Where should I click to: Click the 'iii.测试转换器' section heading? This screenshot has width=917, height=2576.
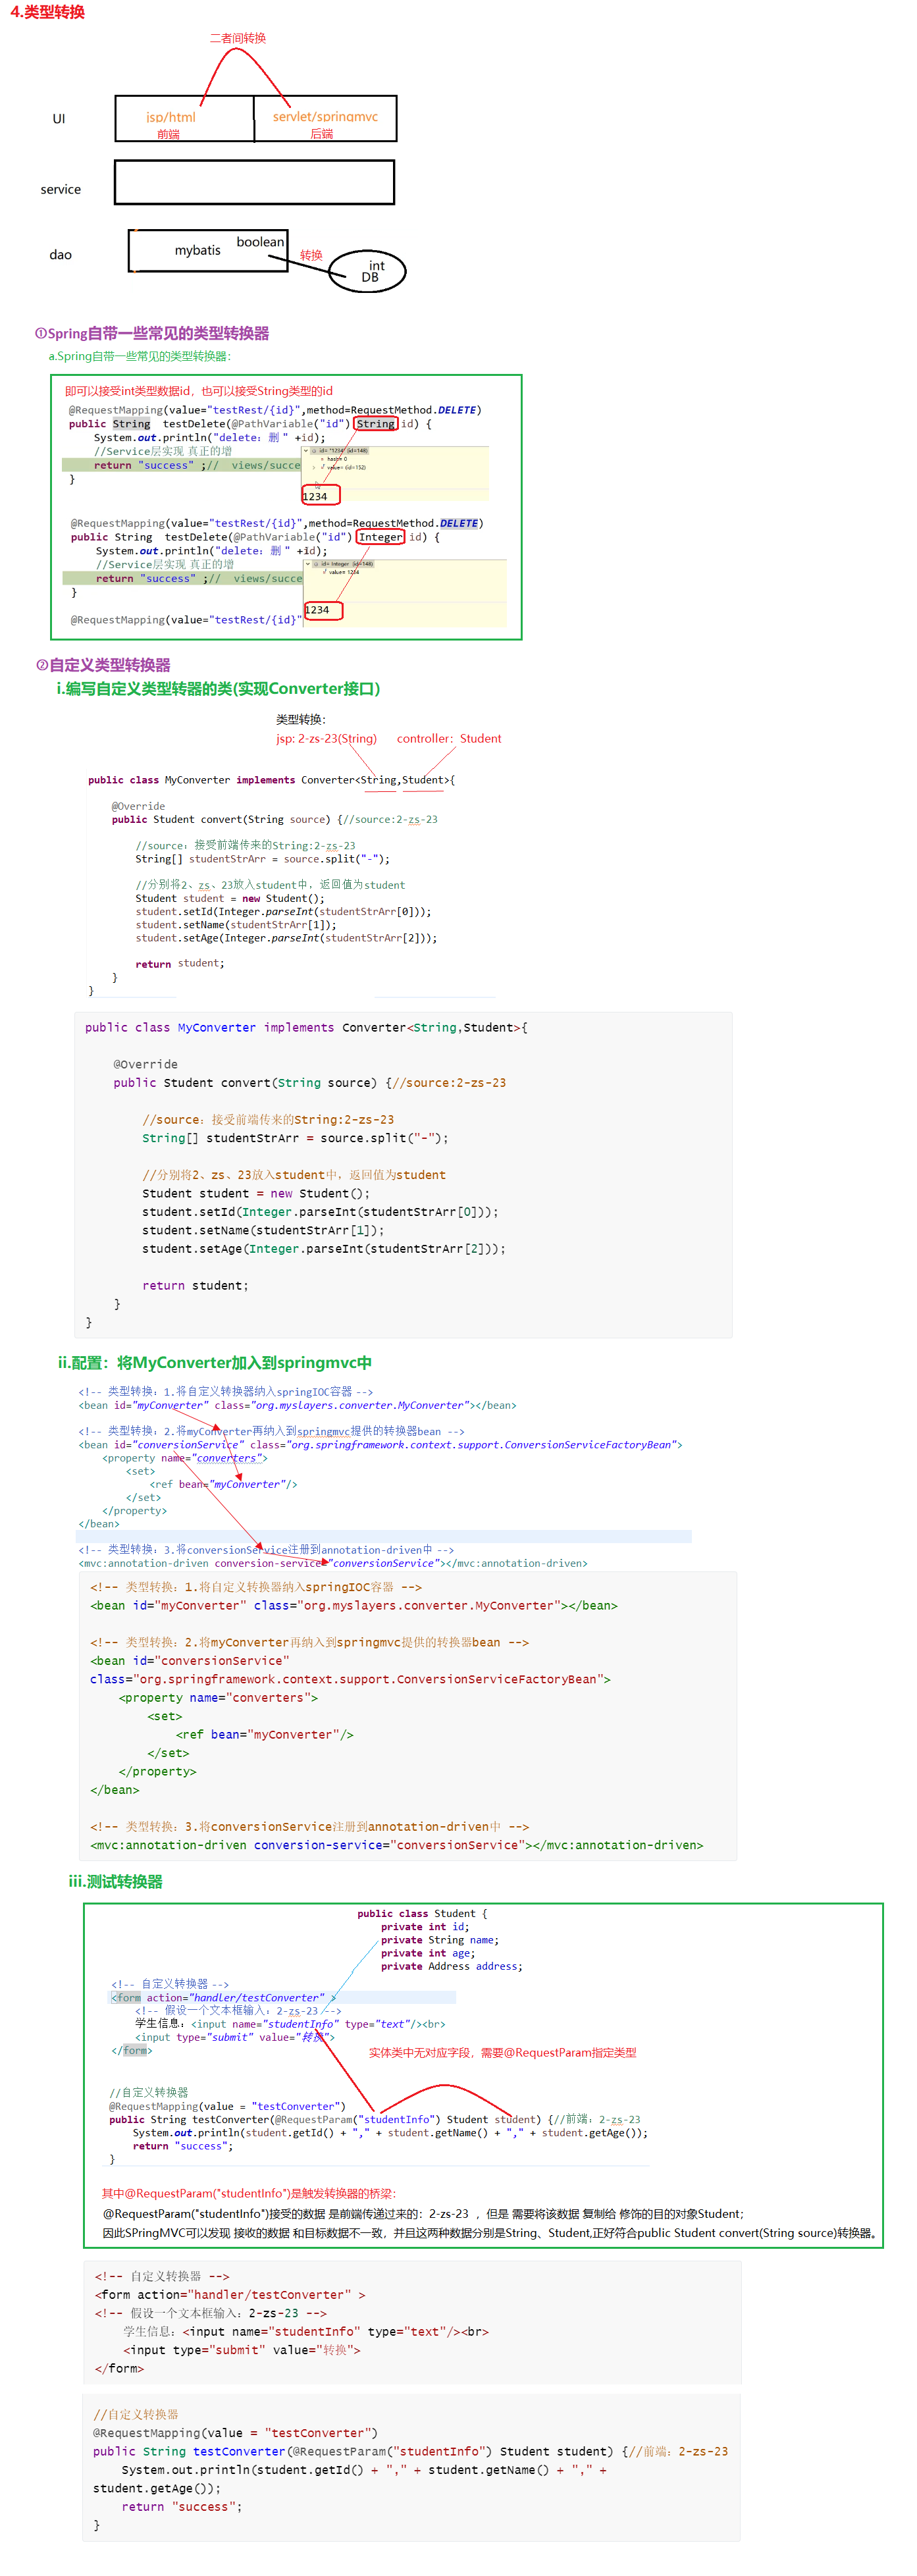click(x=115, y=1881)
